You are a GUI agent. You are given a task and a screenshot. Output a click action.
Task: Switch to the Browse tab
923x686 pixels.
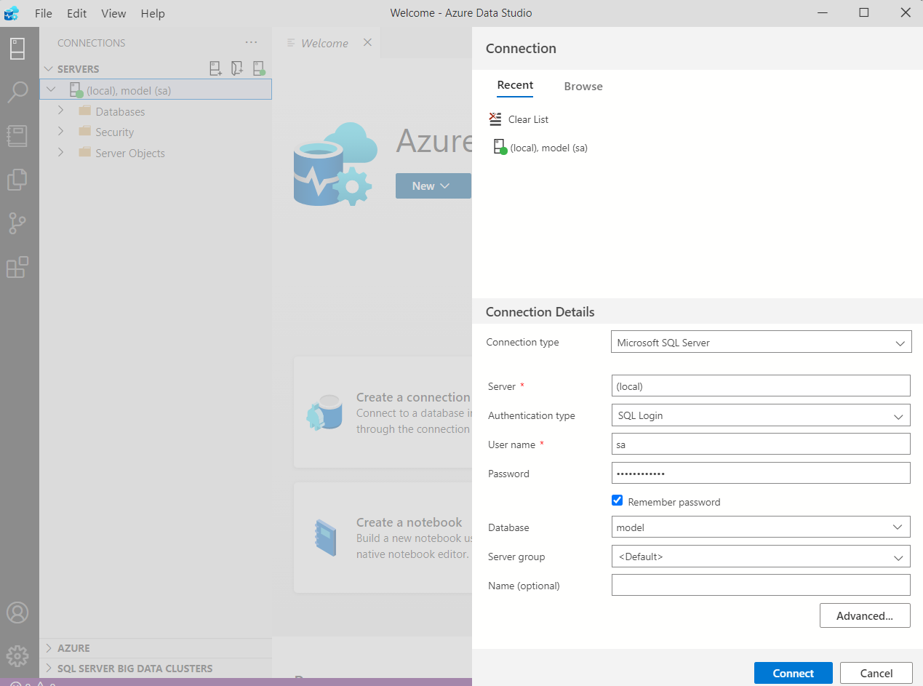(x=583, y=86)
